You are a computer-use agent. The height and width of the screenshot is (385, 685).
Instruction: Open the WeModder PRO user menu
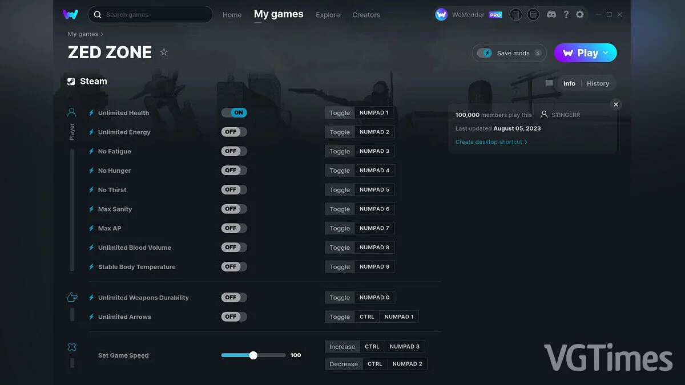tap(468, 15)
